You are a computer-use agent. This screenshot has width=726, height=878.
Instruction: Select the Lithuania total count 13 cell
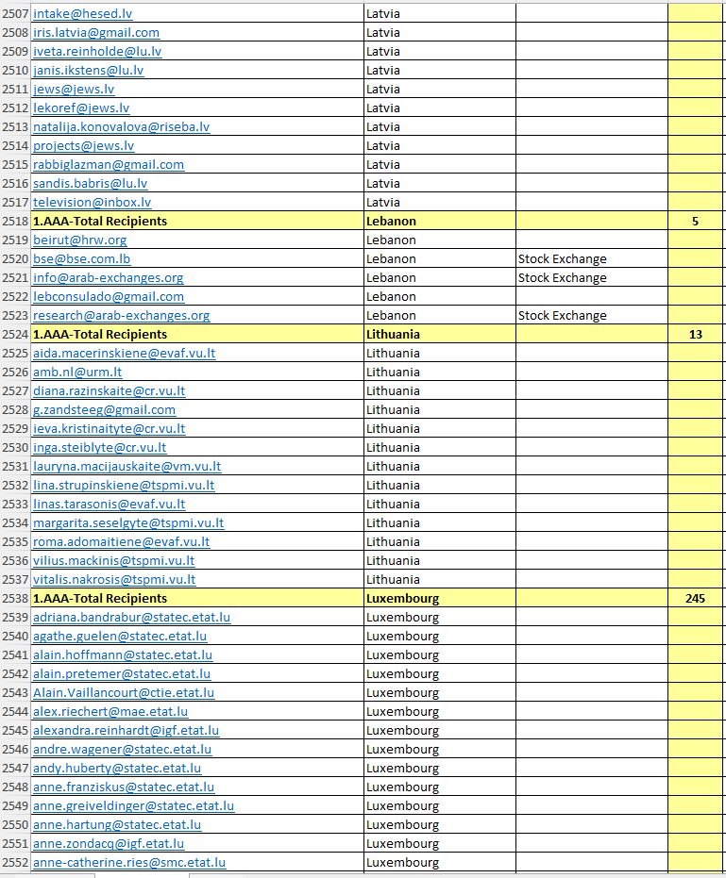[x=695, y=334]
